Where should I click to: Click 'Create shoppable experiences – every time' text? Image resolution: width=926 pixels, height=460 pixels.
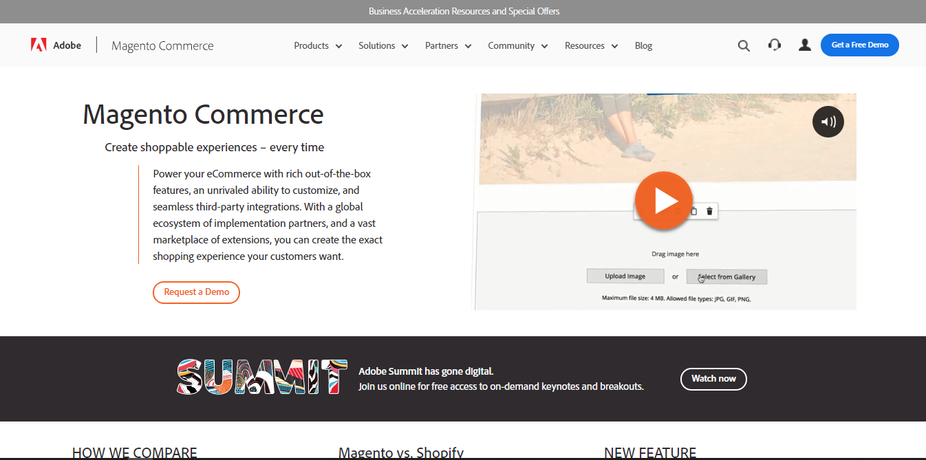215,147
